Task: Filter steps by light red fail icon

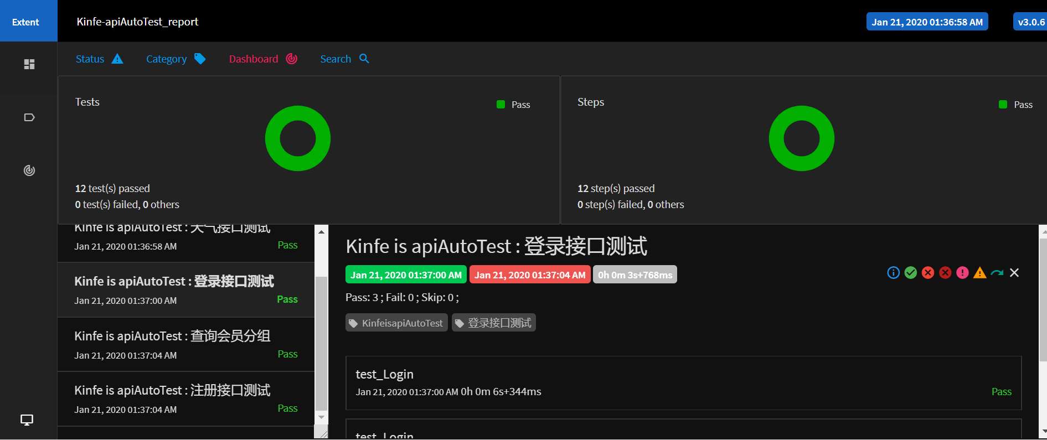Action: (928, 273)
